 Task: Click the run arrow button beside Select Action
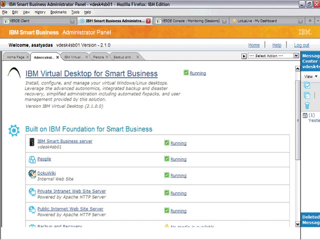244,56
